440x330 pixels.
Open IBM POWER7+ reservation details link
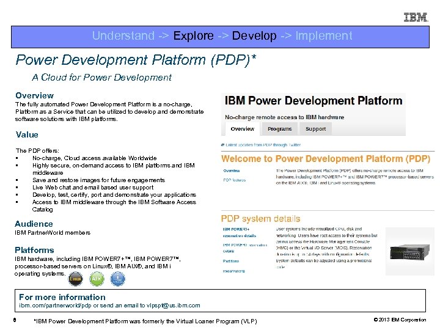pyautogui.click(x=240, y=232)
